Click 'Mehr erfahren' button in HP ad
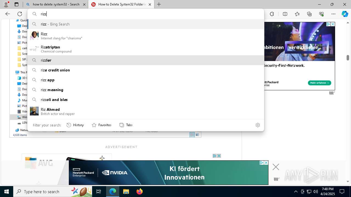Image resolution: width=351 pixels, height=197 pixels. tap(319, 83)
